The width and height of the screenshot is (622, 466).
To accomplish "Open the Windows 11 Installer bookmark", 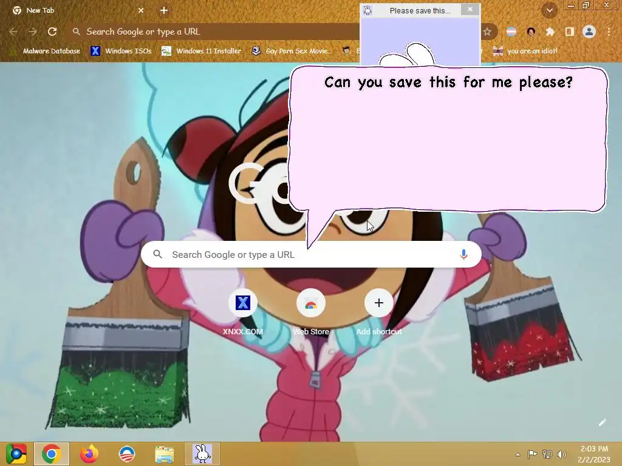I will click(202, 51).
